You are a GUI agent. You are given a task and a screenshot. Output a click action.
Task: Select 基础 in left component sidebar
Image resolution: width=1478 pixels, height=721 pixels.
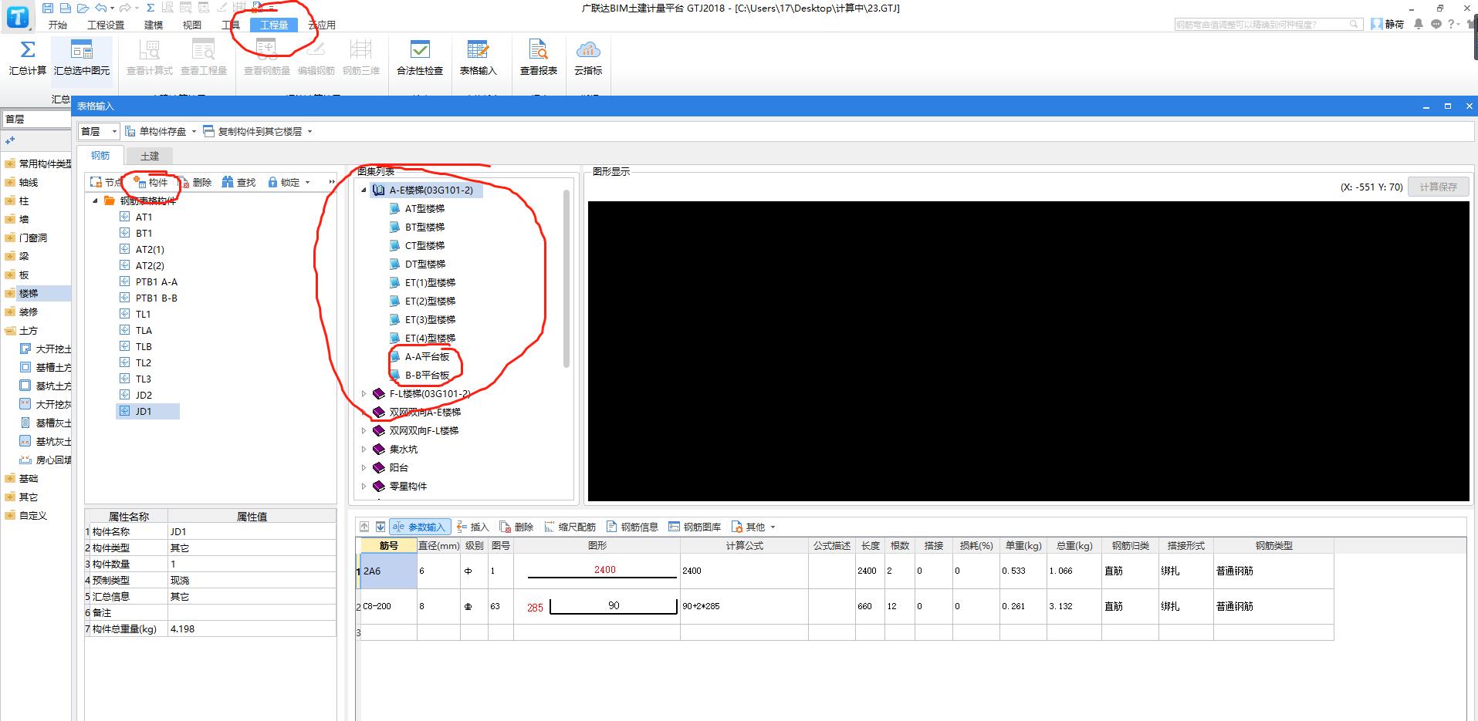point(29,478)
